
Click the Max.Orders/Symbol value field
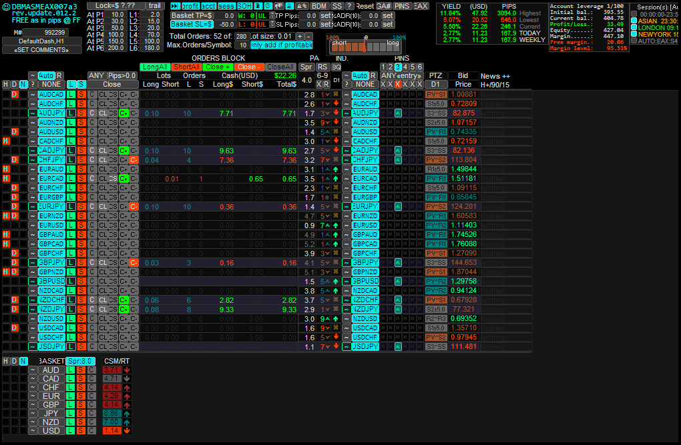click(242, 45)
